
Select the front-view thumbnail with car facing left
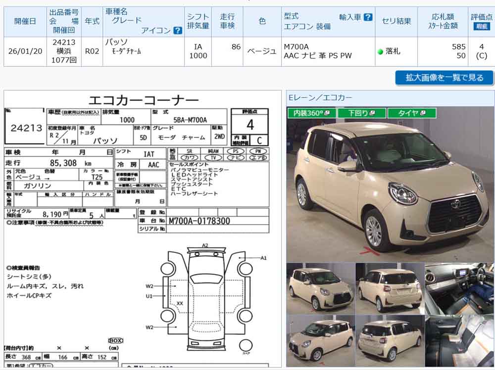pyautogui.click(x=320, y=341)
